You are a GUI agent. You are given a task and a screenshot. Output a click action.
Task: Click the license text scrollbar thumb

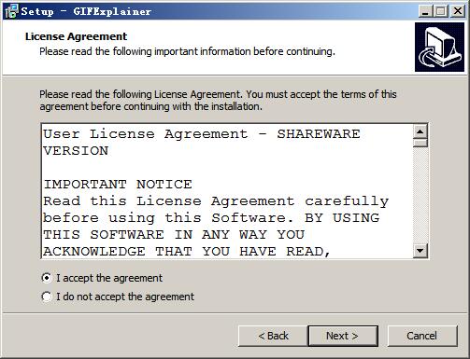pos(420,143)
